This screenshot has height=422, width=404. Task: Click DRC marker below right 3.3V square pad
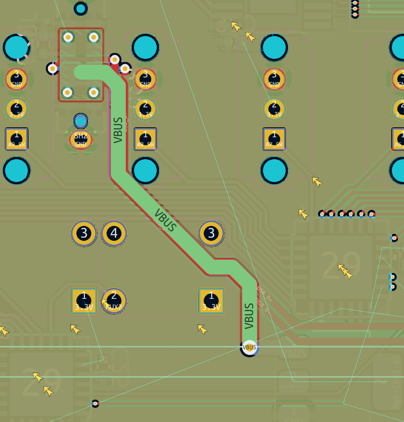click(202, 329)
